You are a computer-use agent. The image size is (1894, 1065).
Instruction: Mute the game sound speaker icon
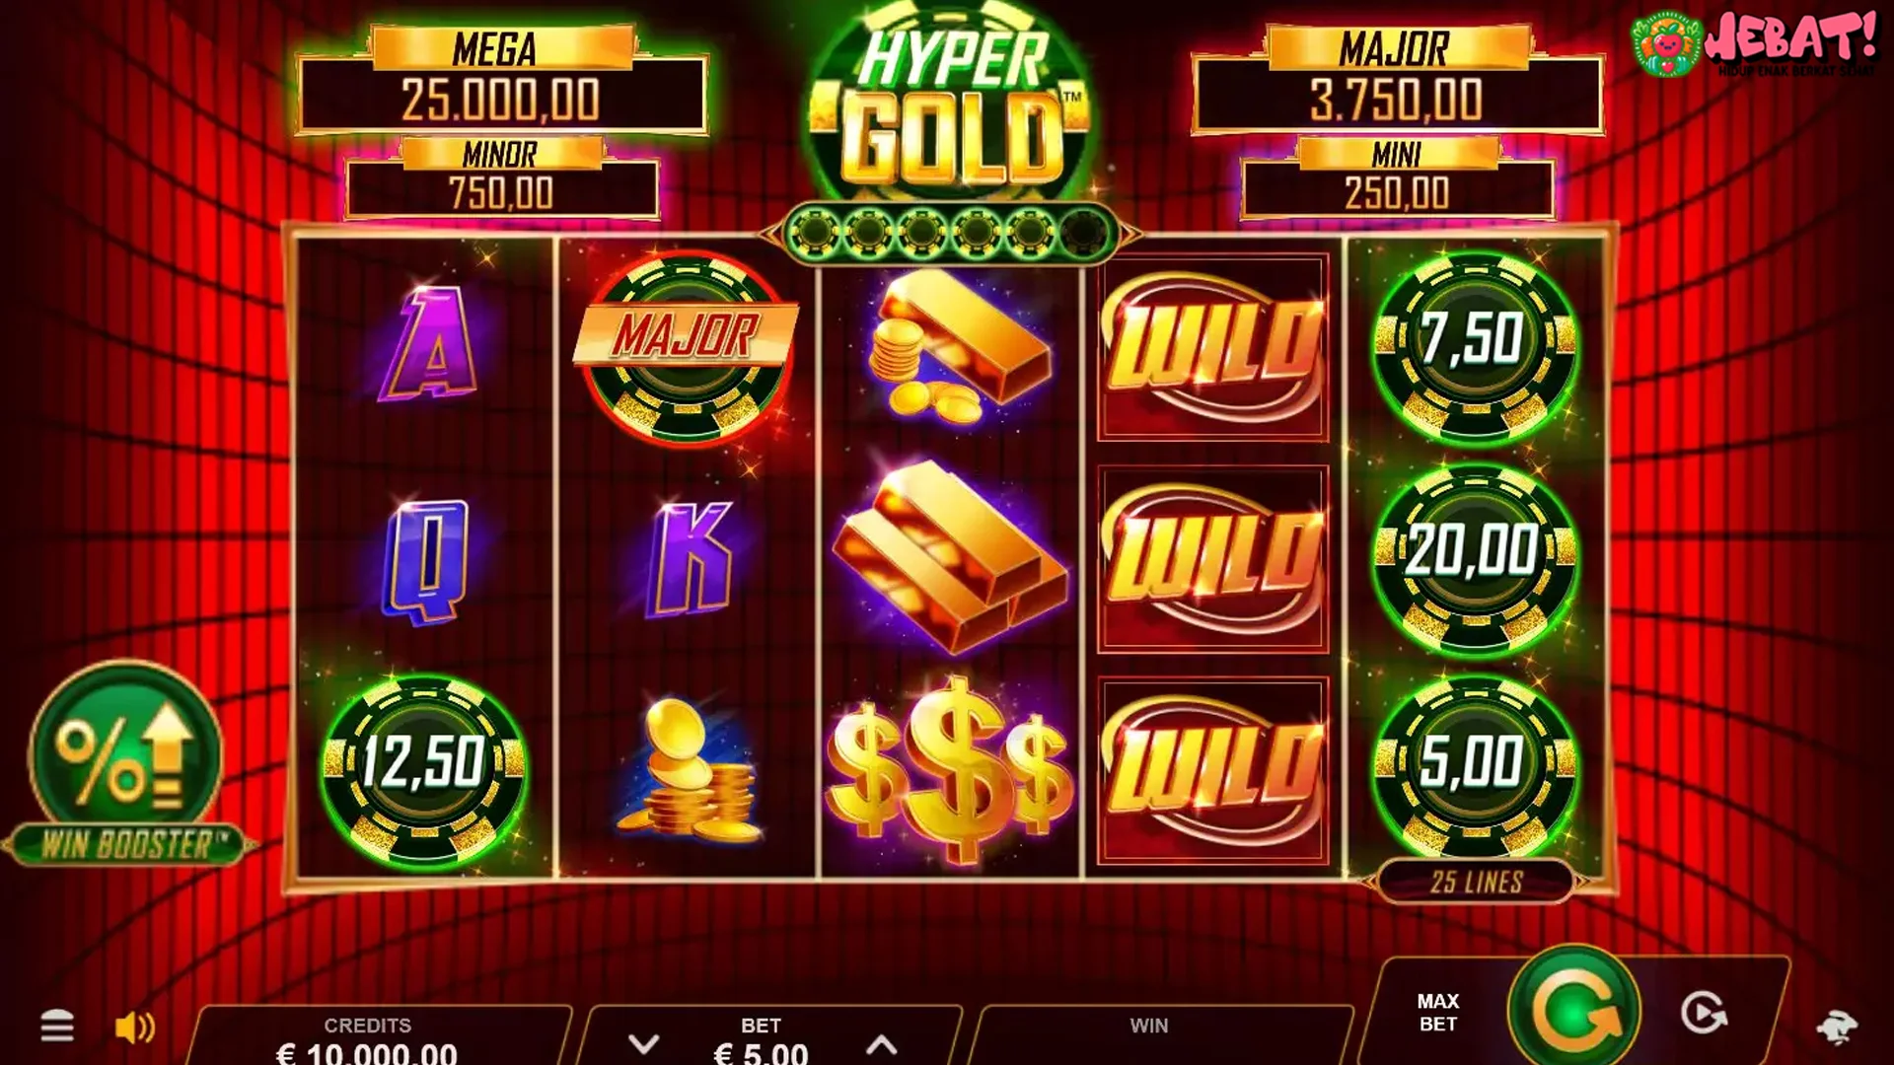tap(134, 1028)
